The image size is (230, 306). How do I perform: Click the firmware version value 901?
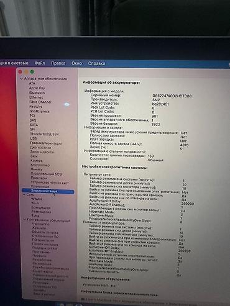coord(155,116)
